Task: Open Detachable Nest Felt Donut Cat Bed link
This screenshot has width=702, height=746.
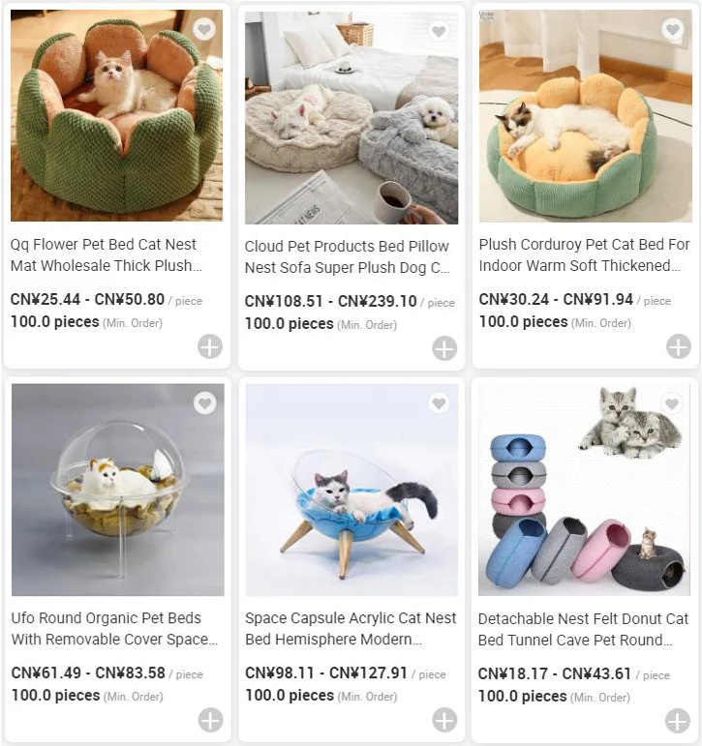Action: (x=584, y=629)
